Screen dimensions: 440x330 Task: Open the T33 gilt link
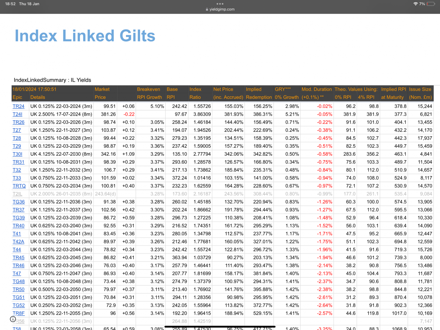coord(17,178)
